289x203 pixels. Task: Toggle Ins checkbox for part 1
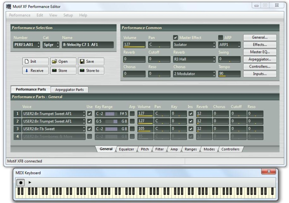click(x=191, y=114)
